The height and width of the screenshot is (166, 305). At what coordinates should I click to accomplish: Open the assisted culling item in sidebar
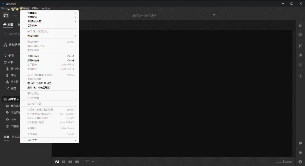[x=12, y=45]
